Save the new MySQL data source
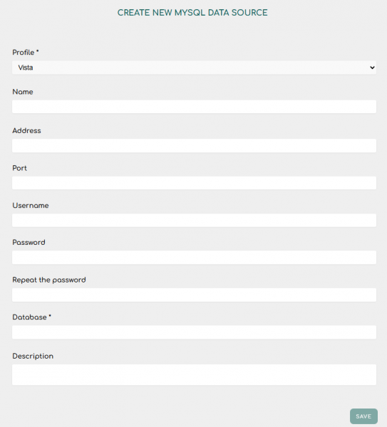Screen dimensions: 387x427 363,416
